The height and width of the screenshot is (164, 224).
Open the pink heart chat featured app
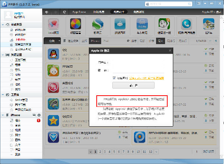point(53,24)
